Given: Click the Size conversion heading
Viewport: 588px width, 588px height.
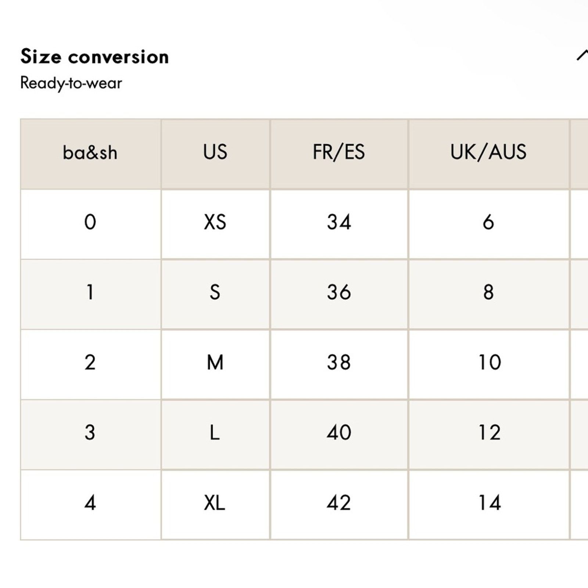Looking at the screenshot, I should pos(94,57).
